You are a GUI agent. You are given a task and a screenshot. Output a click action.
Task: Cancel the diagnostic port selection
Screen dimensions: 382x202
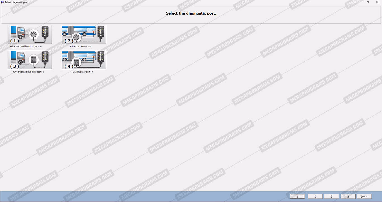(364, 196)
